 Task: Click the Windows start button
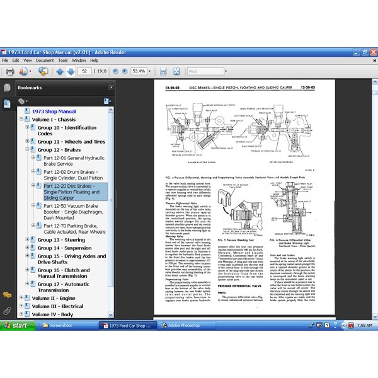pos(18,326)
